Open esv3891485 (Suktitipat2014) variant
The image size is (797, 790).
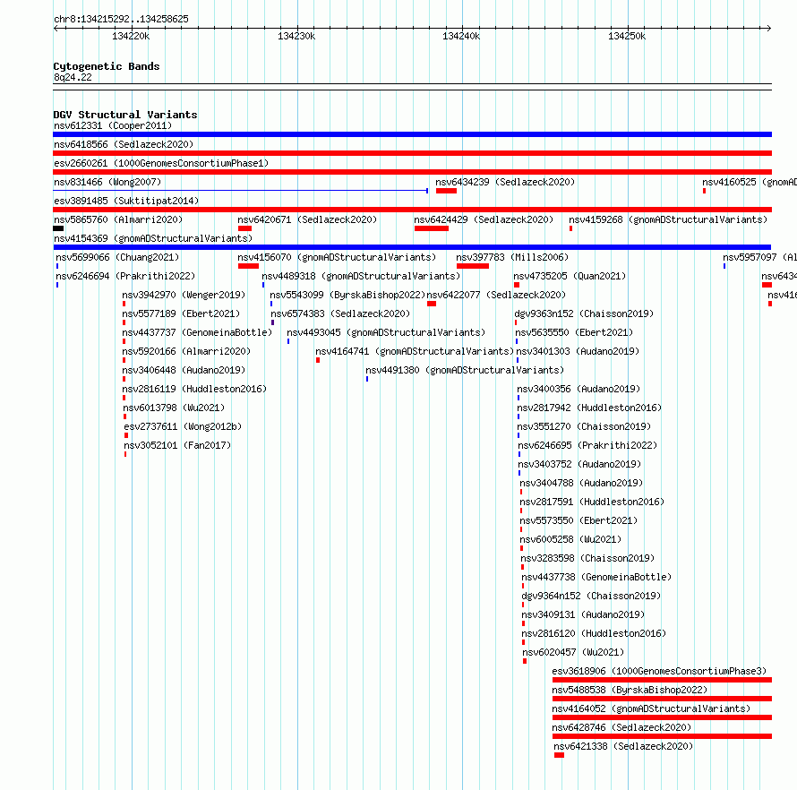pyautogui.click(x=126, y=201)
